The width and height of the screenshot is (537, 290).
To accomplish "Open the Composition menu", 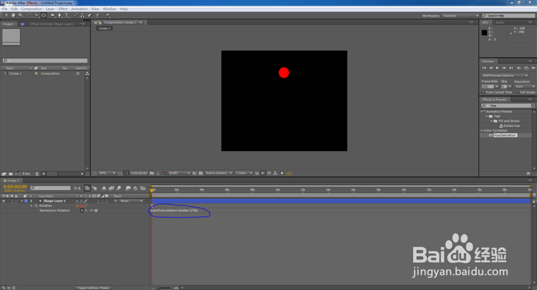I will pos(32,9).
